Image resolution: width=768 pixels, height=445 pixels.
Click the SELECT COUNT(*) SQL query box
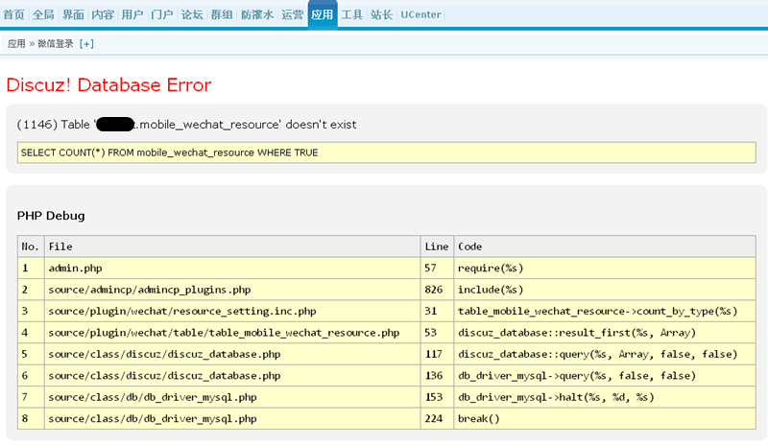[x=387, y=152]
